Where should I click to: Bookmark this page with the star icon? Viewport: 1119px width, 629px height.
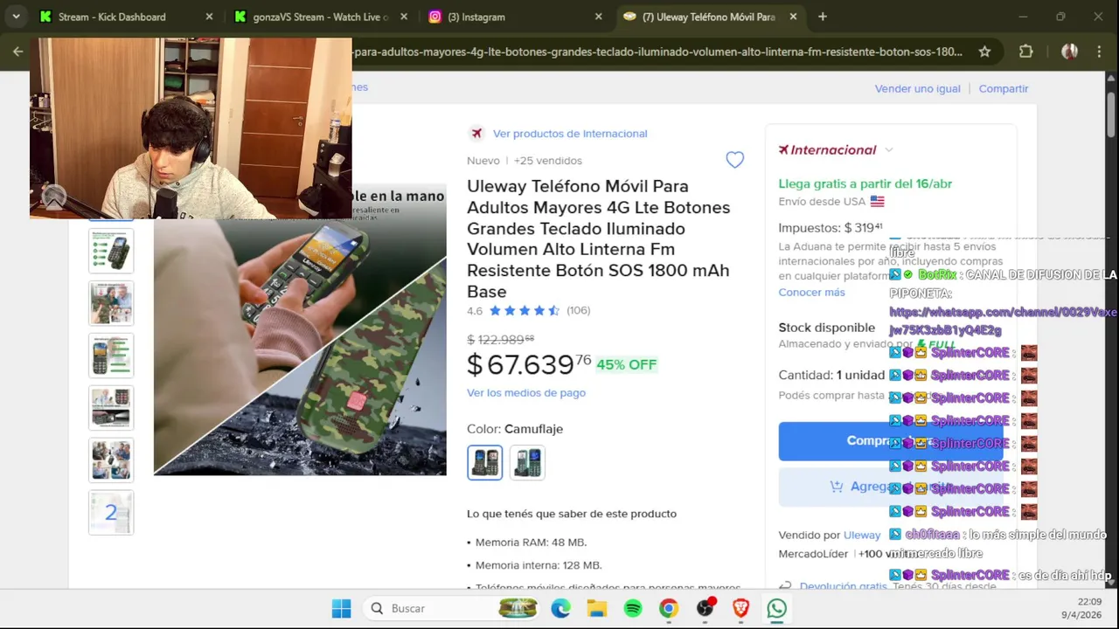pyautogui.click(x=984, y=52)
